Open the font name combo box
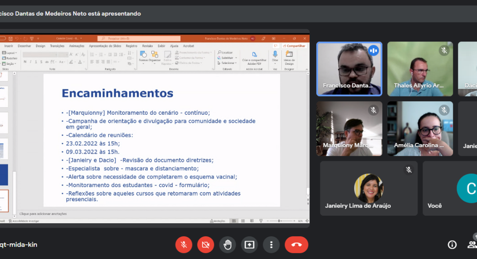This screenshot has height=259, width=477. click(40, 54)
